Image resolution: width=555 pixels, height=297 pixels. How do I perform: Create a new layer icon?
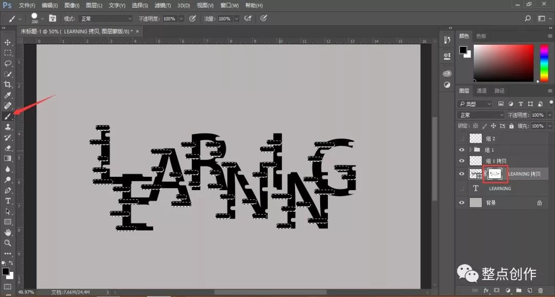pyautogui.click(x=529, y=290)
